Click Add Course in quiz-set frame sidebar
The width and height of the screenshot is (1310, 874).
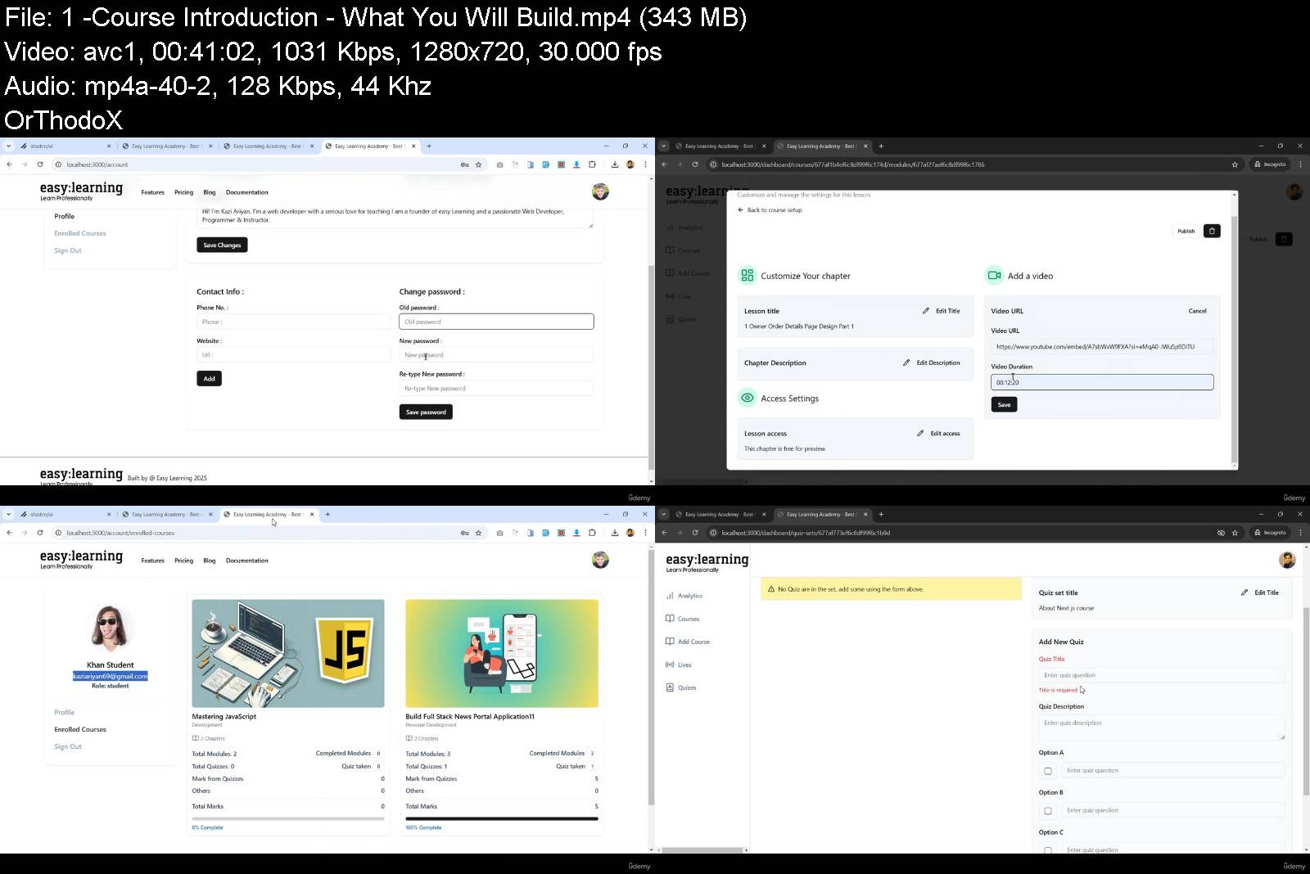point(688,642)
